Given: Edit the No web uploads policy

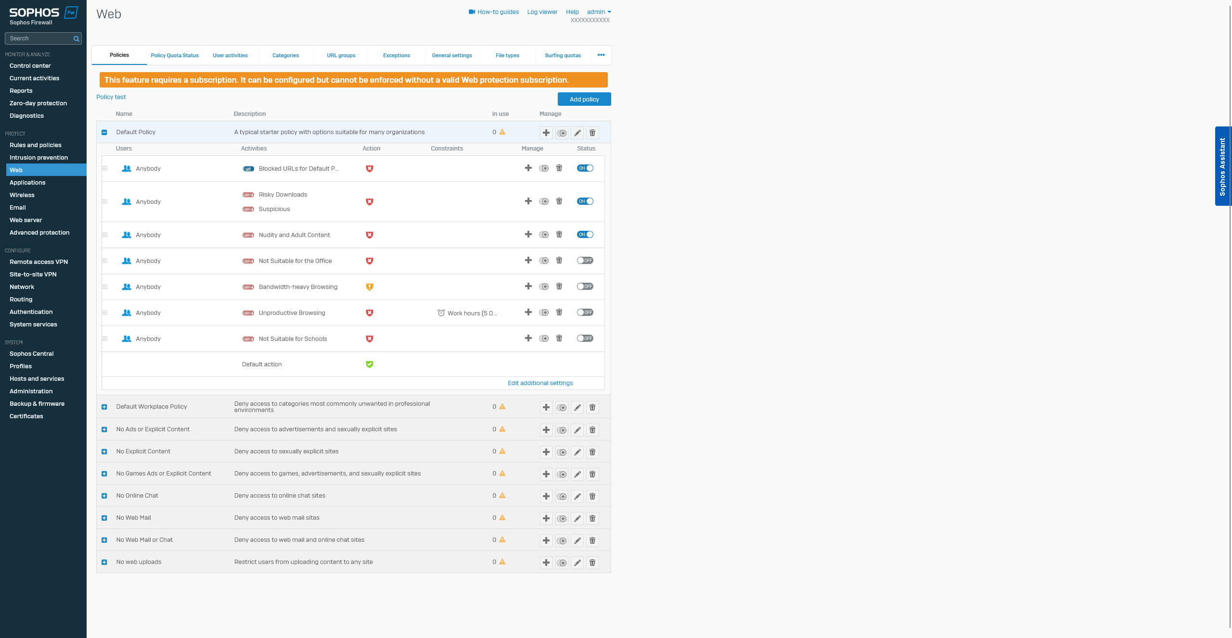Looking at the screenshot, I should pyautogui.click(x=577, y=563).
